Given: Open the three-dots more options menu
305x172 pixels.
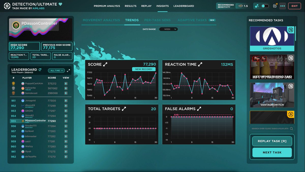Looking at the screenshot, I should coord(283,6).
